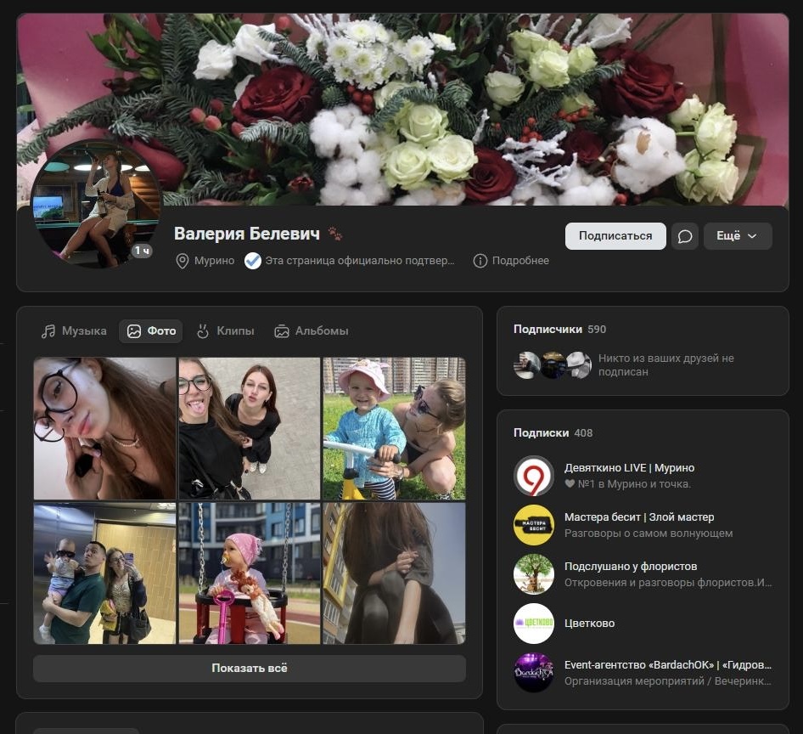The height and width of the screenshot is (734, 803).
Task: Open the Альбомы tab
Action: click(312, 331)
